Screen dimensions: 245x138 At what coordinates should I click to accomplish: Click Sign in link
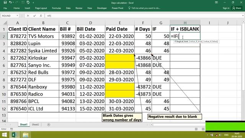pyautogui.click(x=226, y=8)
